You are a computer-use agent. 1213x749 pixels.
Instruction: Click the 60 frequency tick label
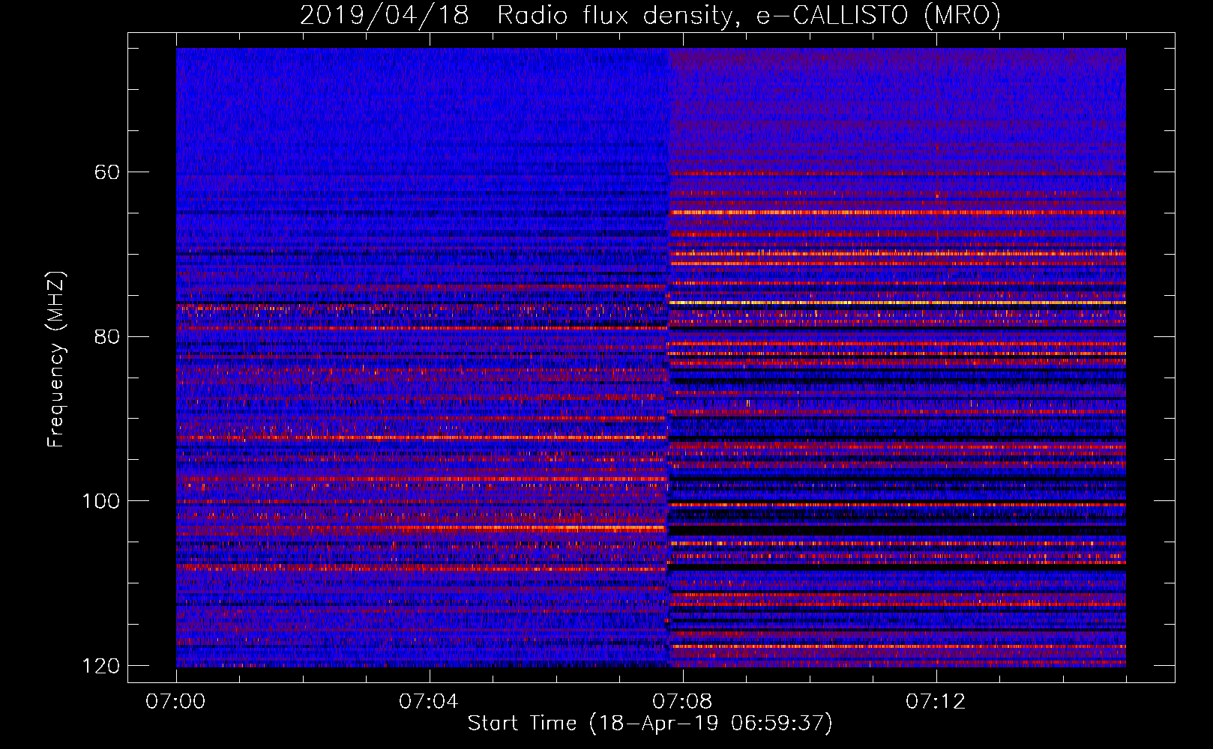(107, 172)
